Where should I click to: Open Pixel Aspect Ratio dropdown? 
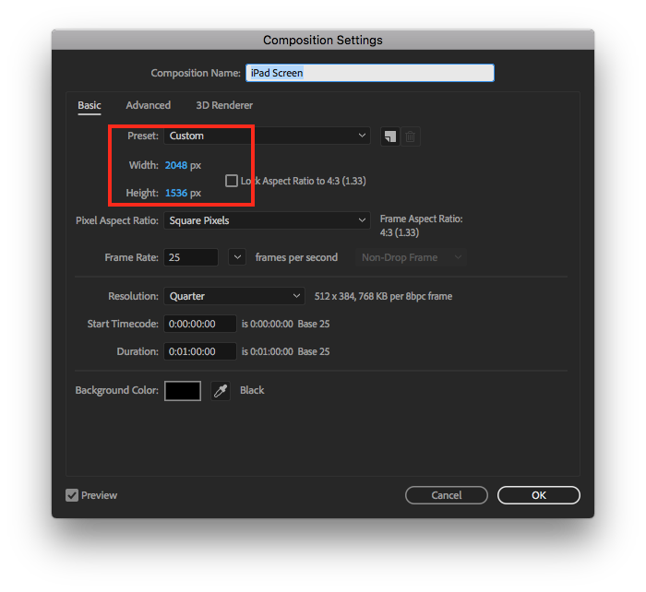point(267,220)
